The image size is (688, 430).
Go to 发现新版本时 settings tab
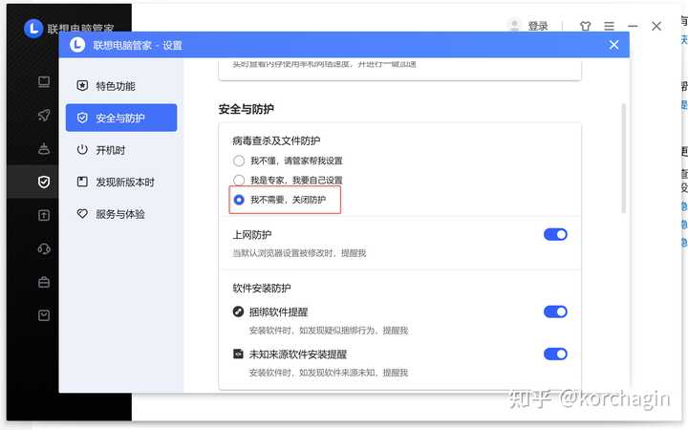(121, 183)
